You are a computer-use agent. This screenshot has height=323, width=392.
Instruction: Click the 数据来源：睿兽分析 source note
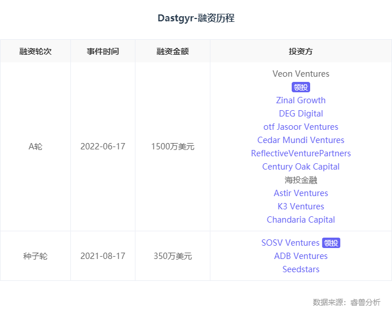(x=346, y=302)
